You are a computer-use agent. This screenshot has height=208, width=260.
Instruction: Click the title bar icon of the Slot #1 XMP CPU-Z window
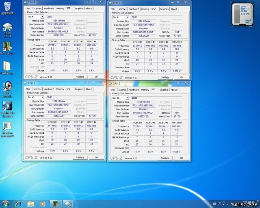coord(110,3)
